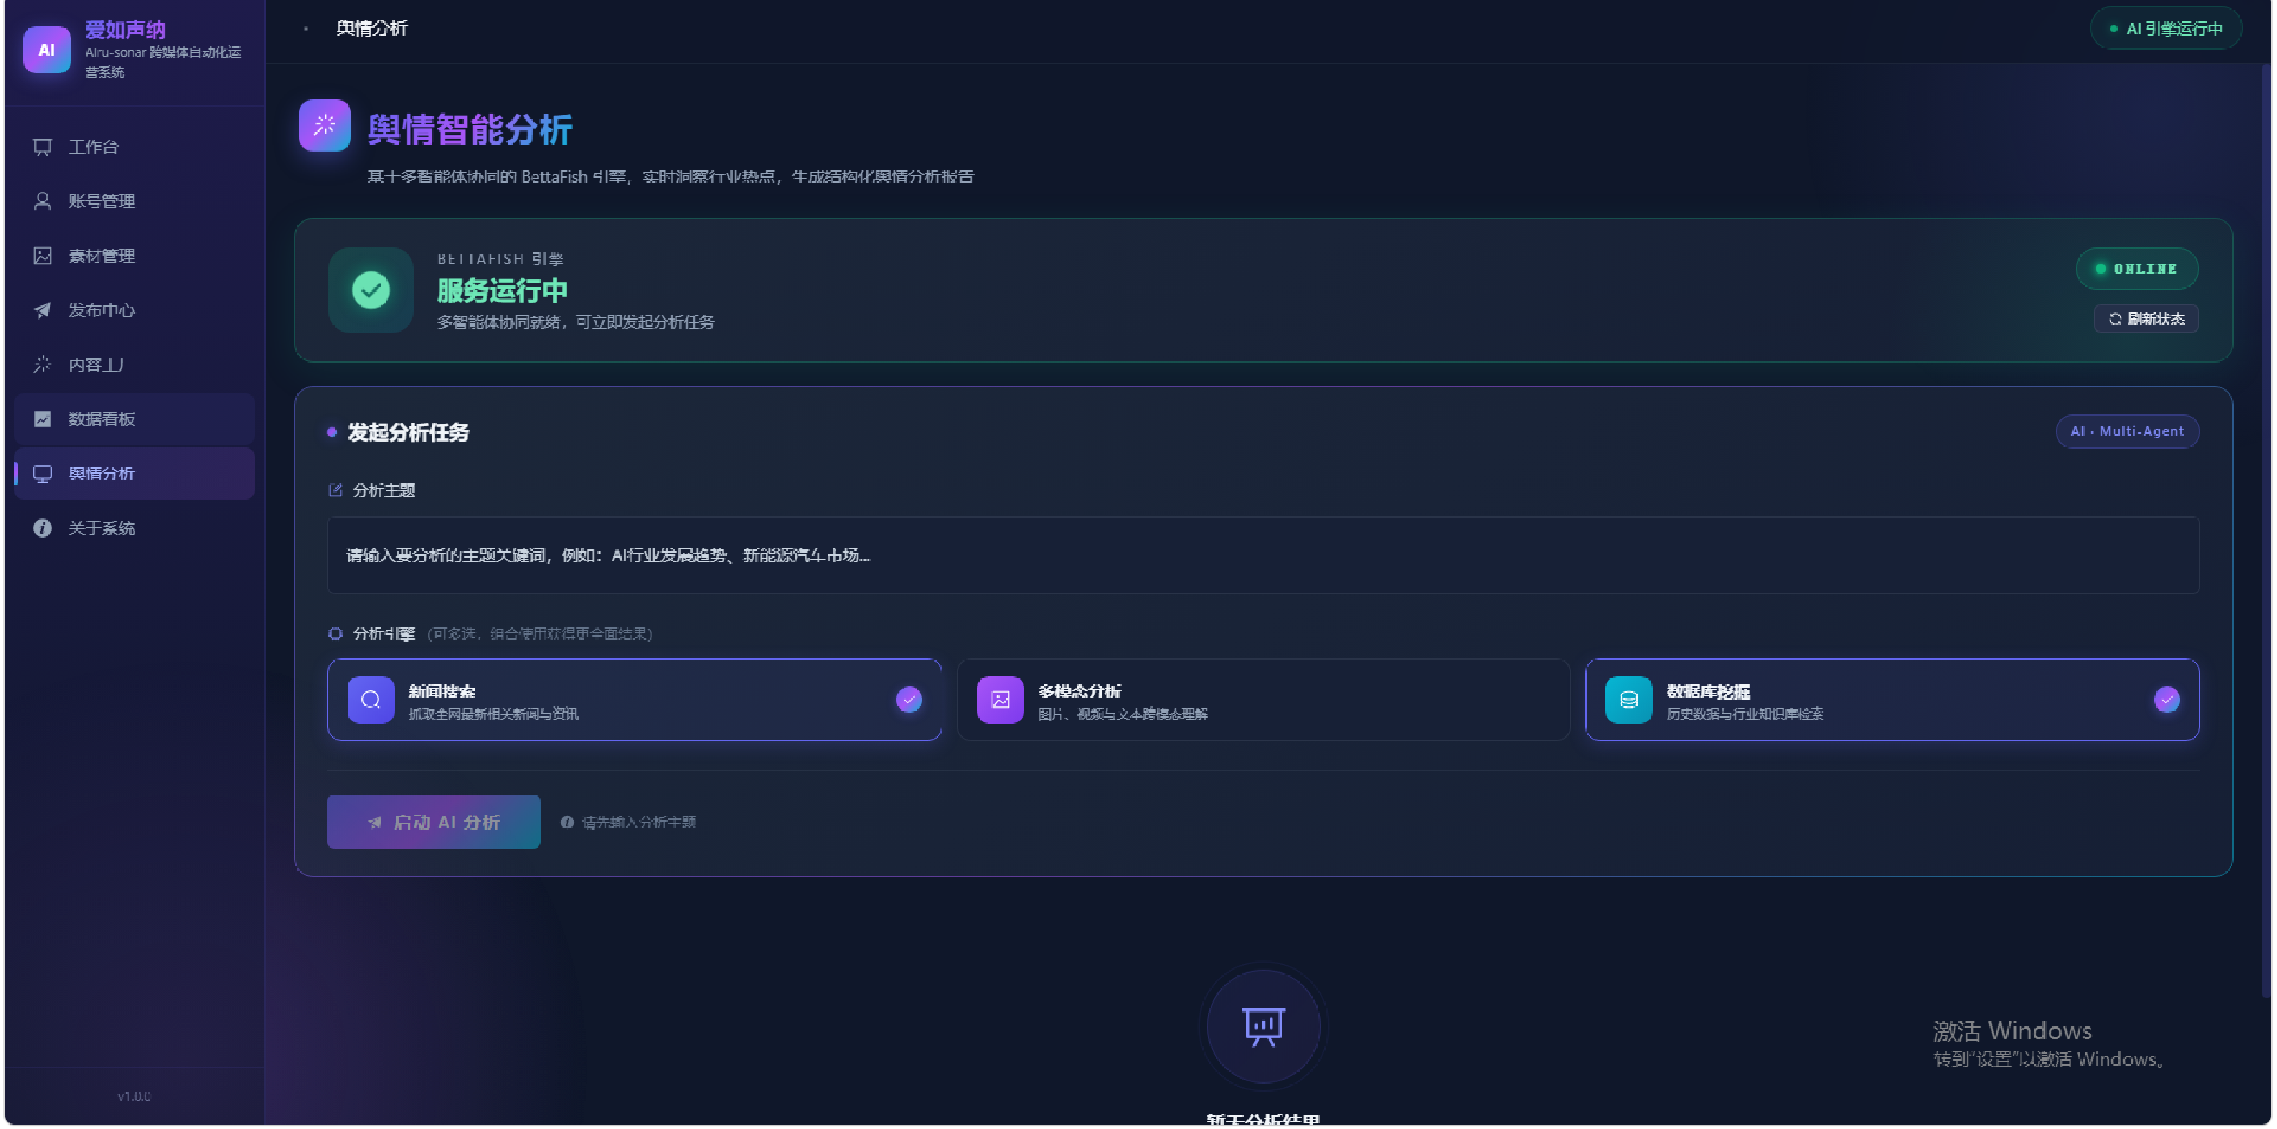Toggle the 多模态分析 engine card
The height and width of the screenshot is (1129, 2277).
point(1262,700)
